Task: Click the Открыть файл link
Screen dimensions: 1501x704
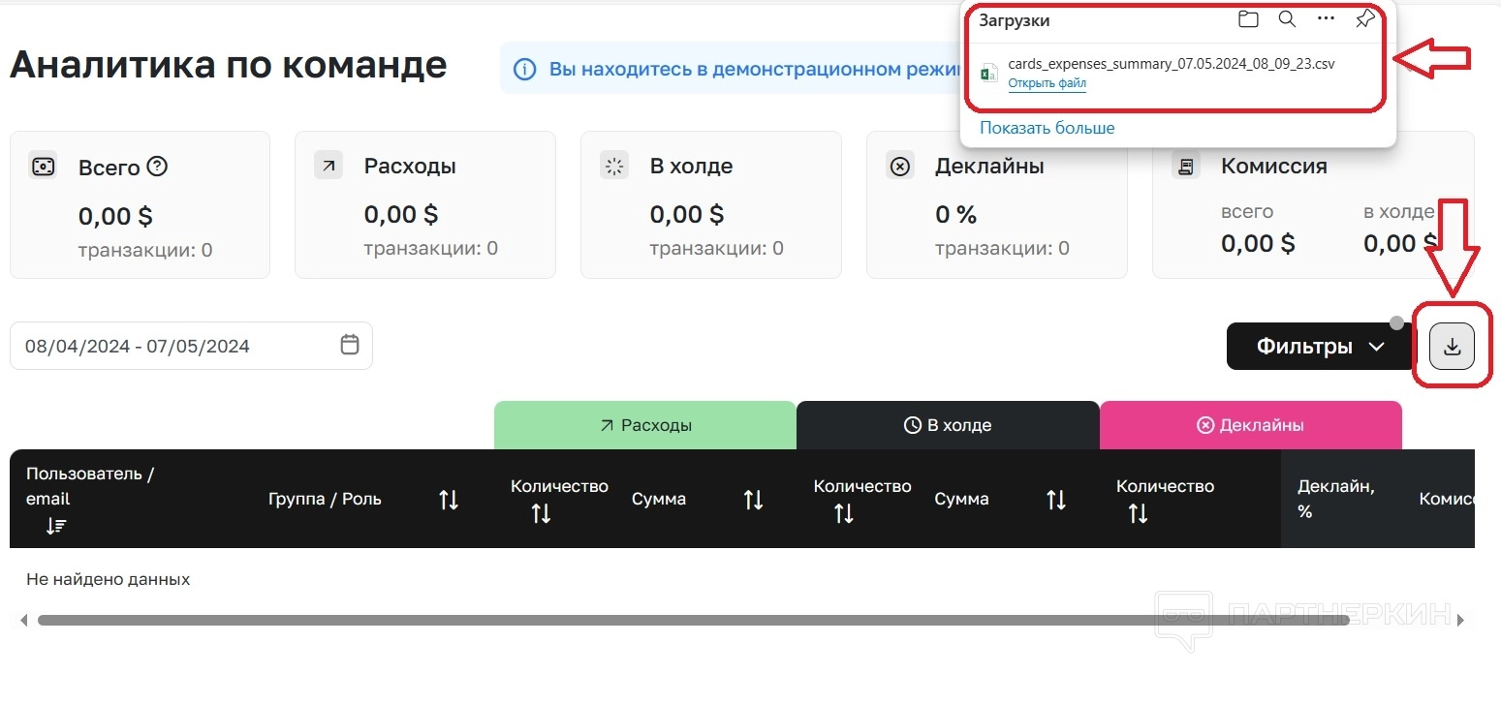Action: click(1047, 83)
